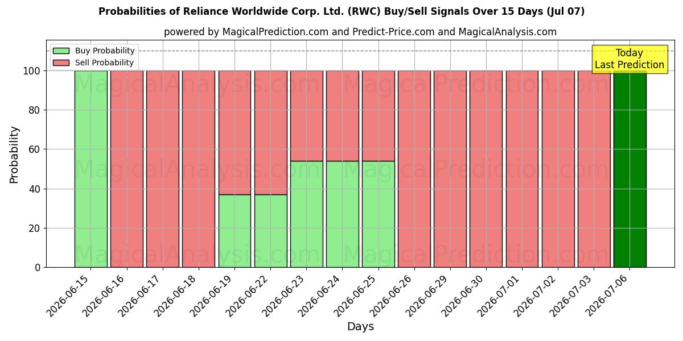Click the green Buy Probability legend swatch
The image size is (683, 341).
pyautogui.click(x=61, y=51)
